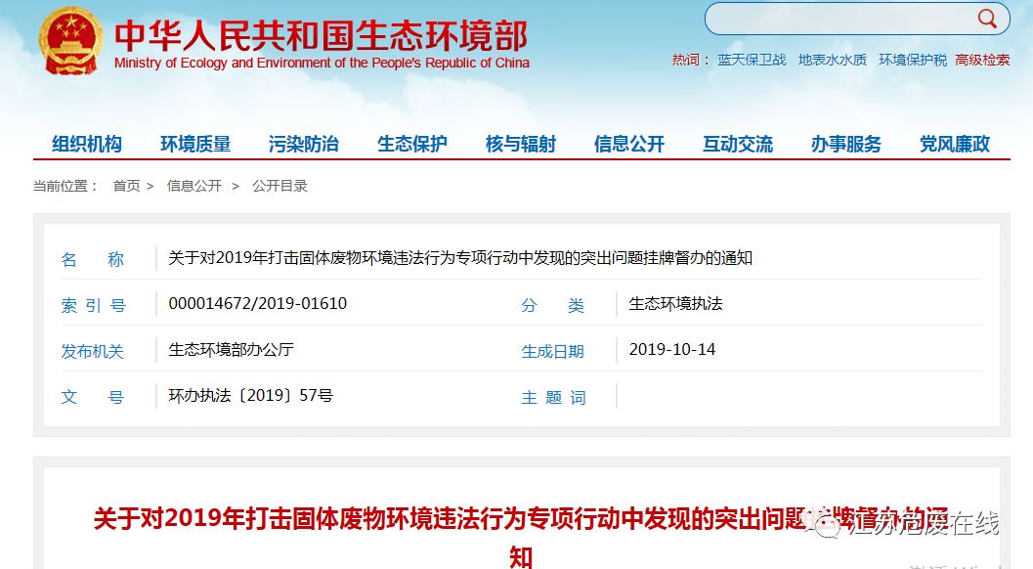
Task: Click the 索引号 field label
Action: 93,305
